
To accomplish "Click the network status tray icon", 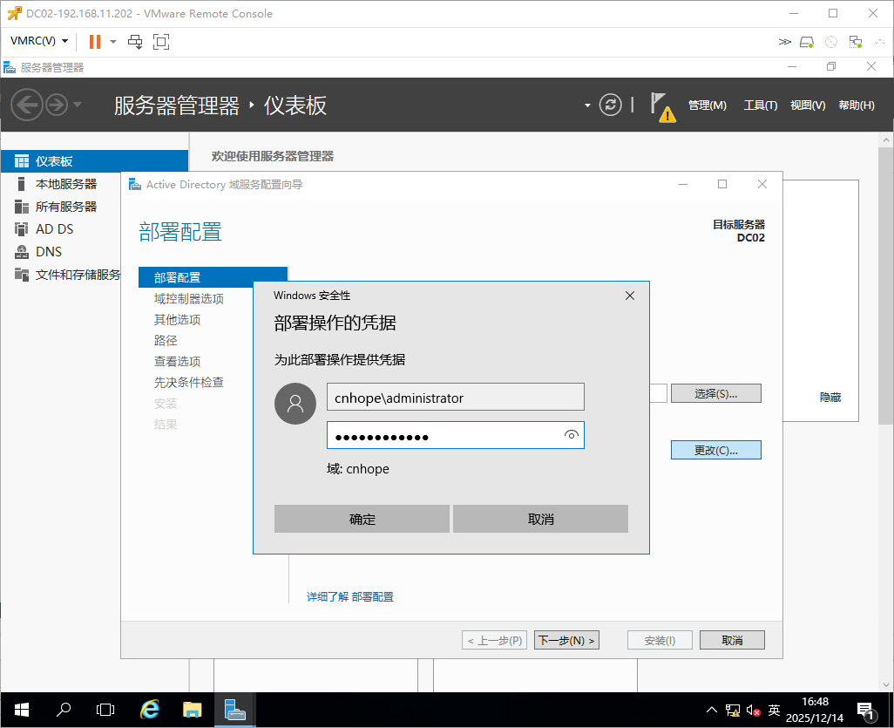I will pyautogui.click(x=733, y=711).
